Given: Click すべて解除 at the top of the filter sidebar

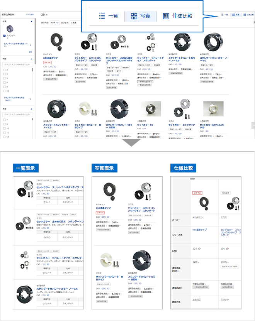Looking at the screenshot, I should 29,14.
